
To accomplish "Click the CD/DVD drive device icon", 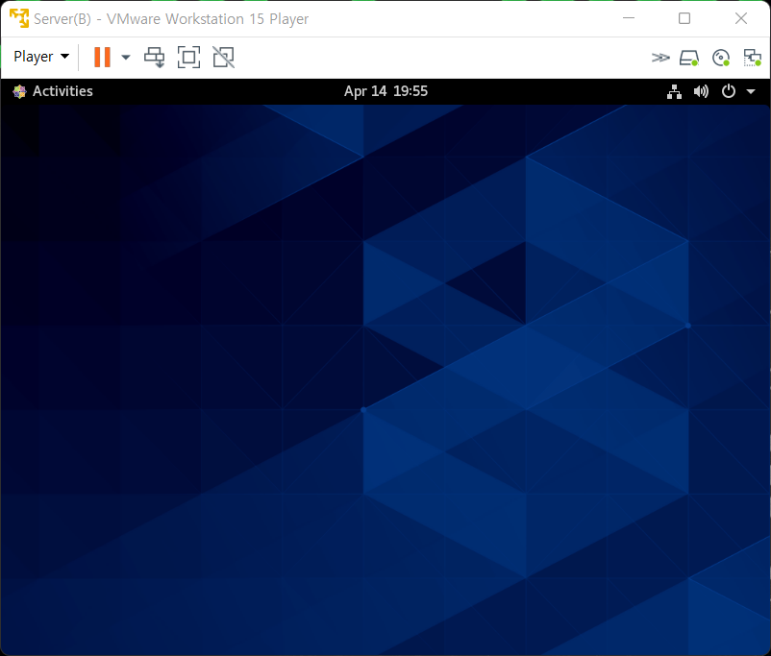I will (x=721, y=58).
